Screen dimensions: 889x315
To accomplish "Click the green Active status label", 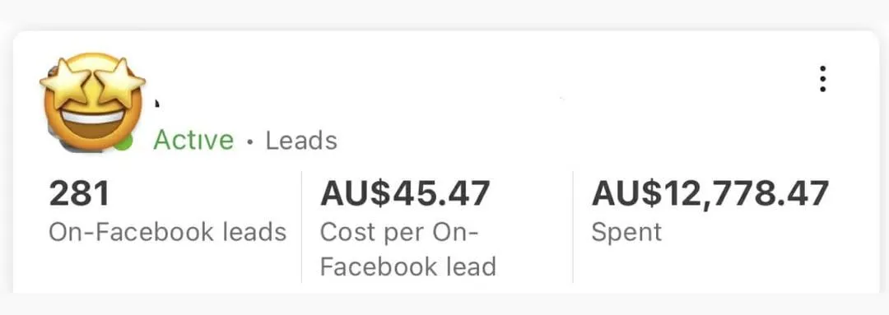I will coord(193,141).
